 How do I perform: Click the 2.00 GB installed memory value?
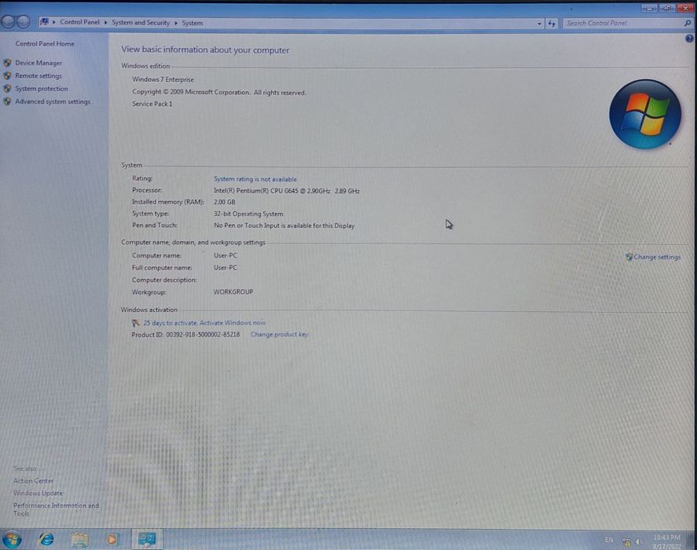click(225, 202)
